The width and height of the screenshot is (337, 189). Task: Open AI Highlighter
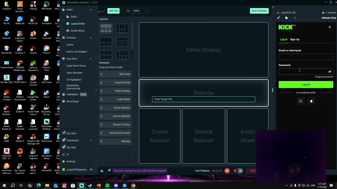[74, 80]
